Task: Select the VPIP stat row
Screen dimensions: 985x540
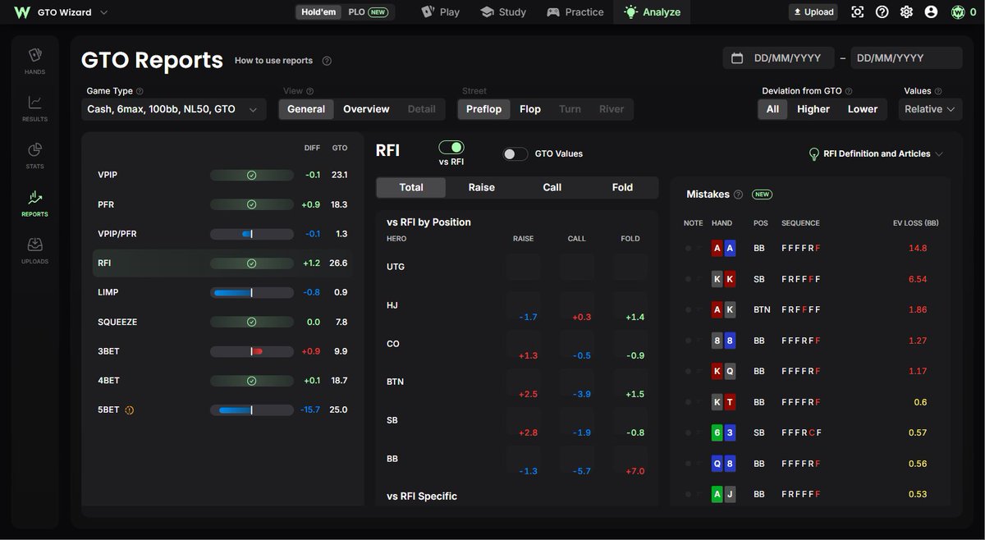Action: 222,175
